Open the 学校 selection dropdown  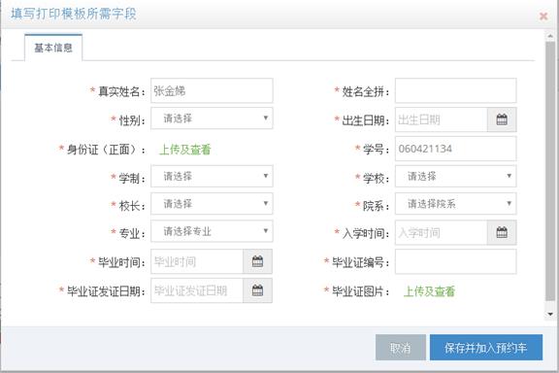pos(455,176)
